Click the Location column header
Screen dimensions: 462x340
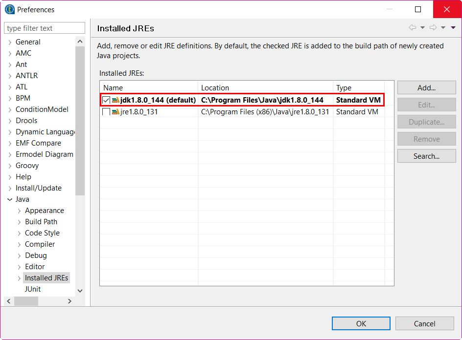(x=265, y=87)
